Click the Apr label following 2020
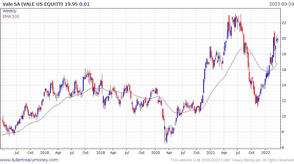Image resolution: width=294 pixels, height=164 pixels. [x=169, y=153]
